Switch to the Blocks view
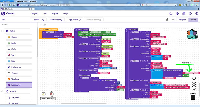This screenshot has height=107, width=200. (193, 20)
